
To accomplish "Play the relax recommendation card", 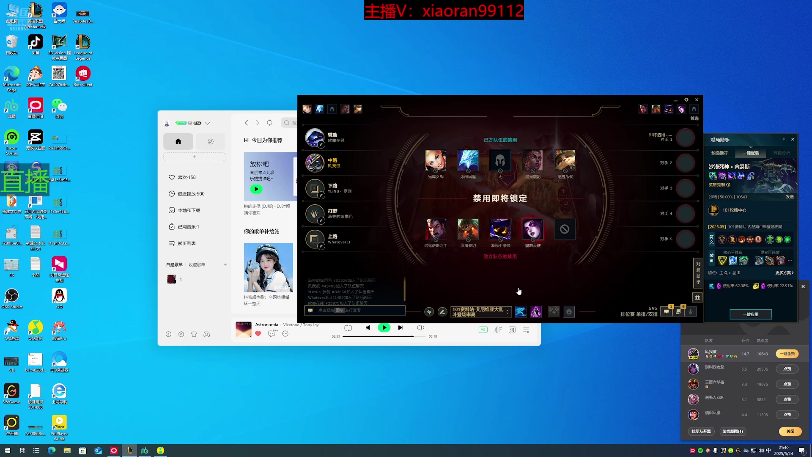I will [256, 189].
